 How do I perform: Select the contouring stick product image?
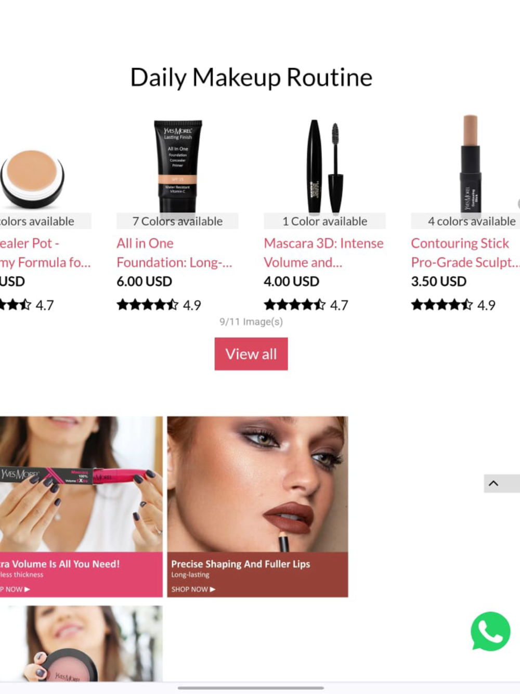[x=470, y=164]
